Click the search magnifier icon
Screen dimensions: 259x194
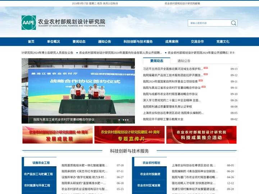[233, 23]
